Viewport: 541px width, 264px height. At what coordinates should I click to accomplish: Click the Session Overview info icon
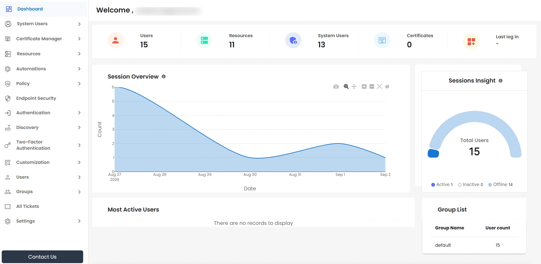pyautogui.click(x=164, y=77)
